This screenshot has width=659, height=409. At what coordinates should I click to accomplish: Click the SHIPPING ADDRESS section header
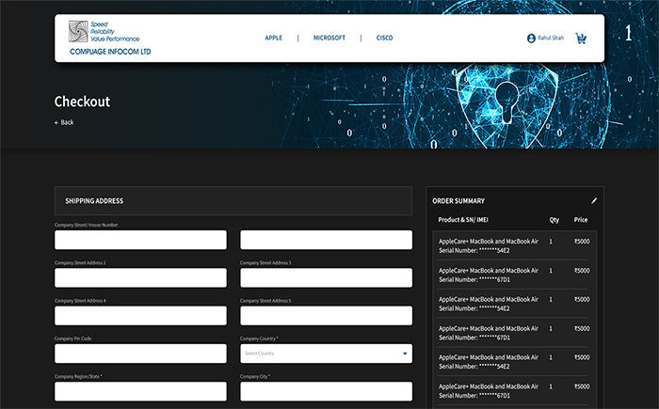(x=233, y=200)
